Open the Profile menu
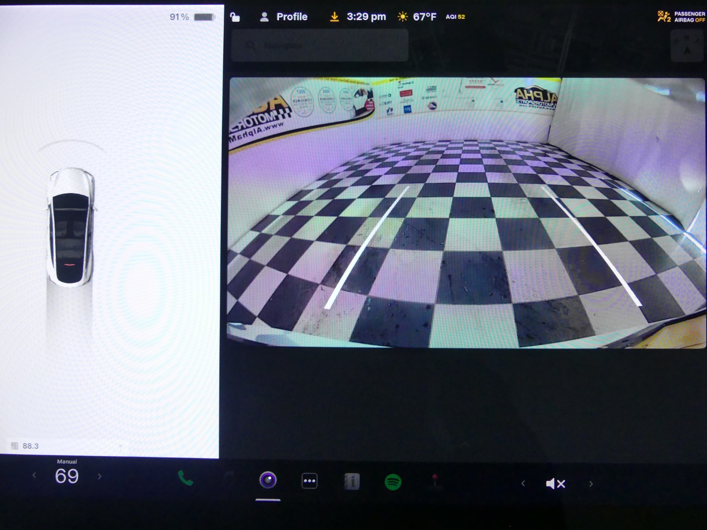 pos(284,17)
